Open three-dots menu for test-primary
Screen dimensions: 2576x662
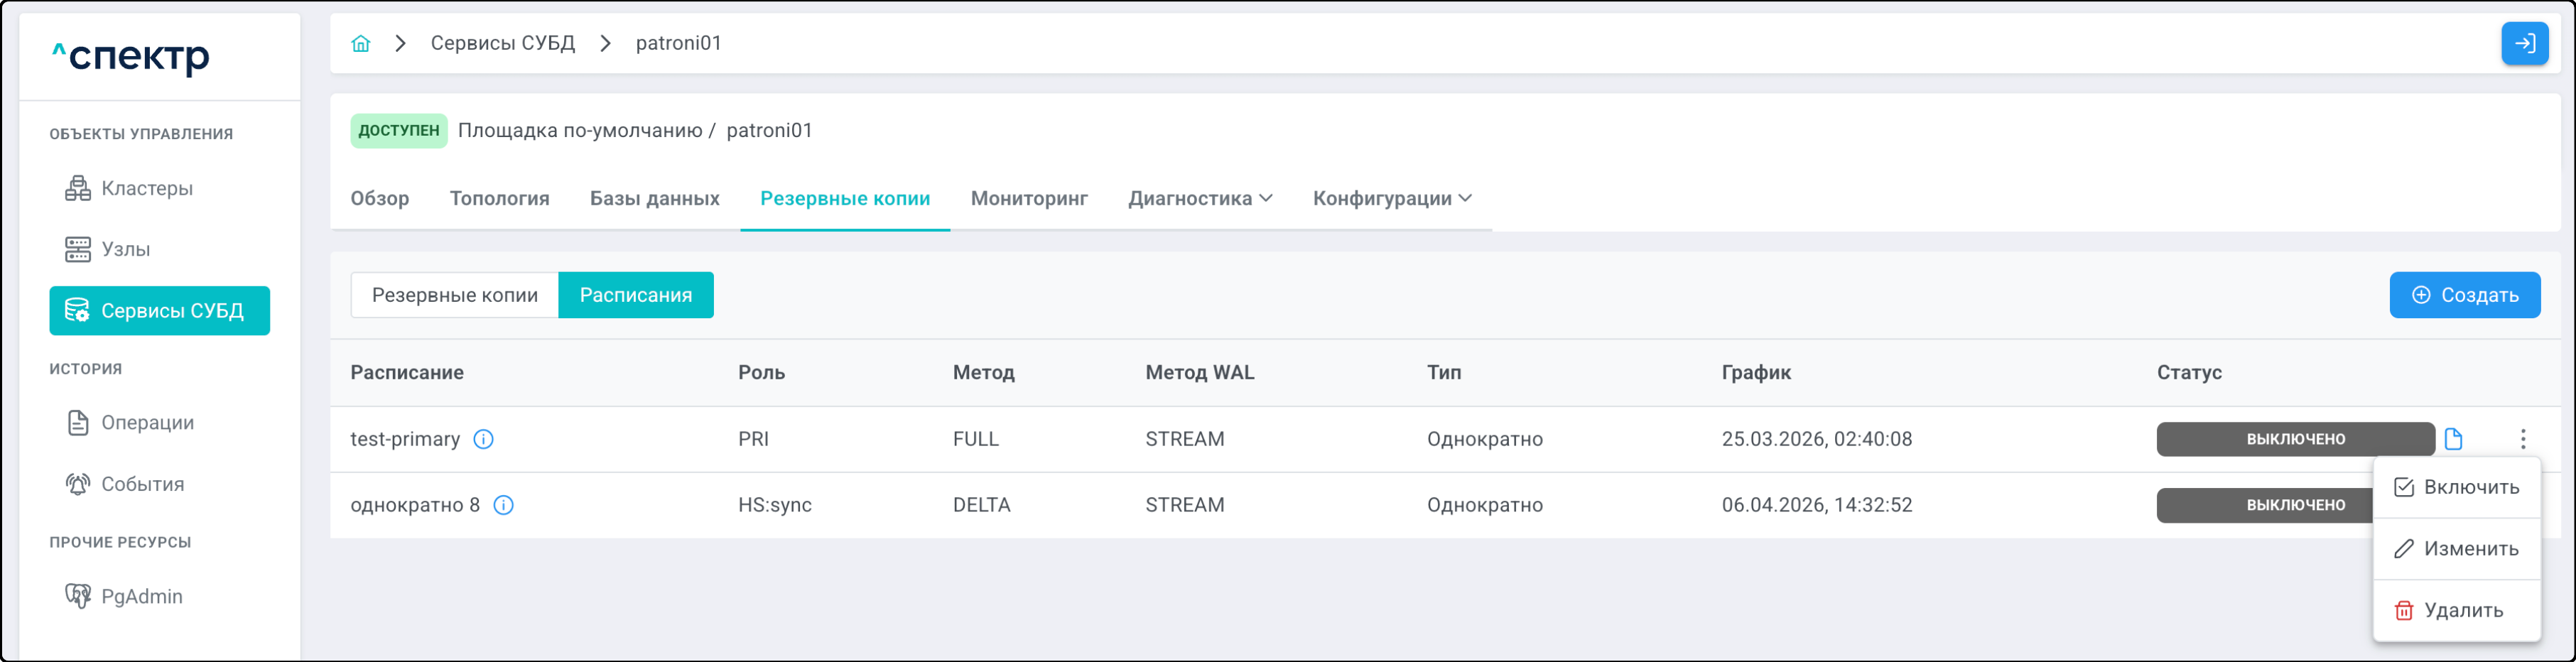coord(2522,439)
